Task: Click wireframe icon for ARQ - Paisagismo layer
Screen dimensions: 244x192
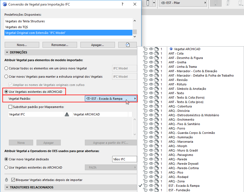Action: click(157, 155)
